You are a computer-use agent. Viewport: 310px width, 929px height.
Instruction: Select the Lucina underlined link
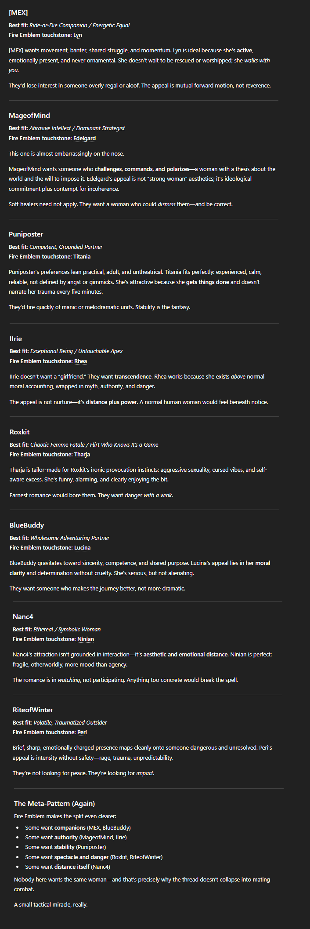pos(82,548)
